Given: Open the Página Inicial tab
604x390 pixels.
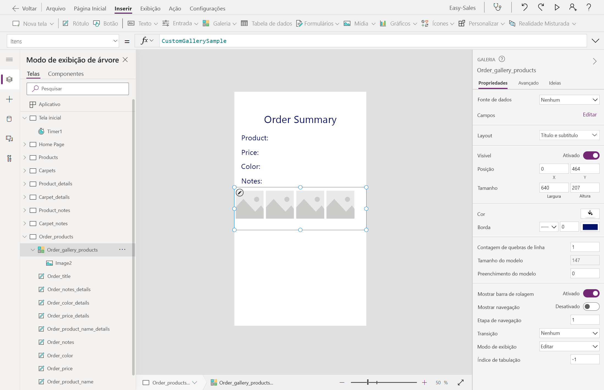Looking at the screenshot, I should pyautogui.click(x=90, y=9).
